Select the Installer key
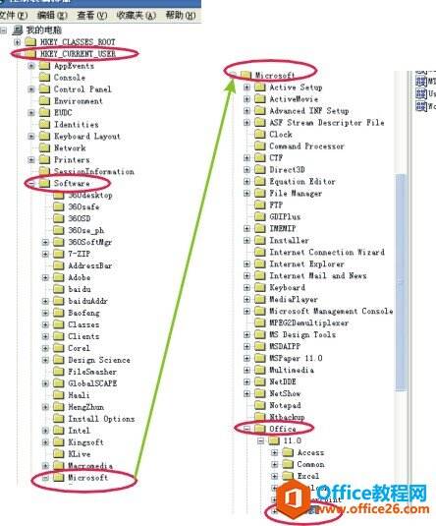 (290, 241)
